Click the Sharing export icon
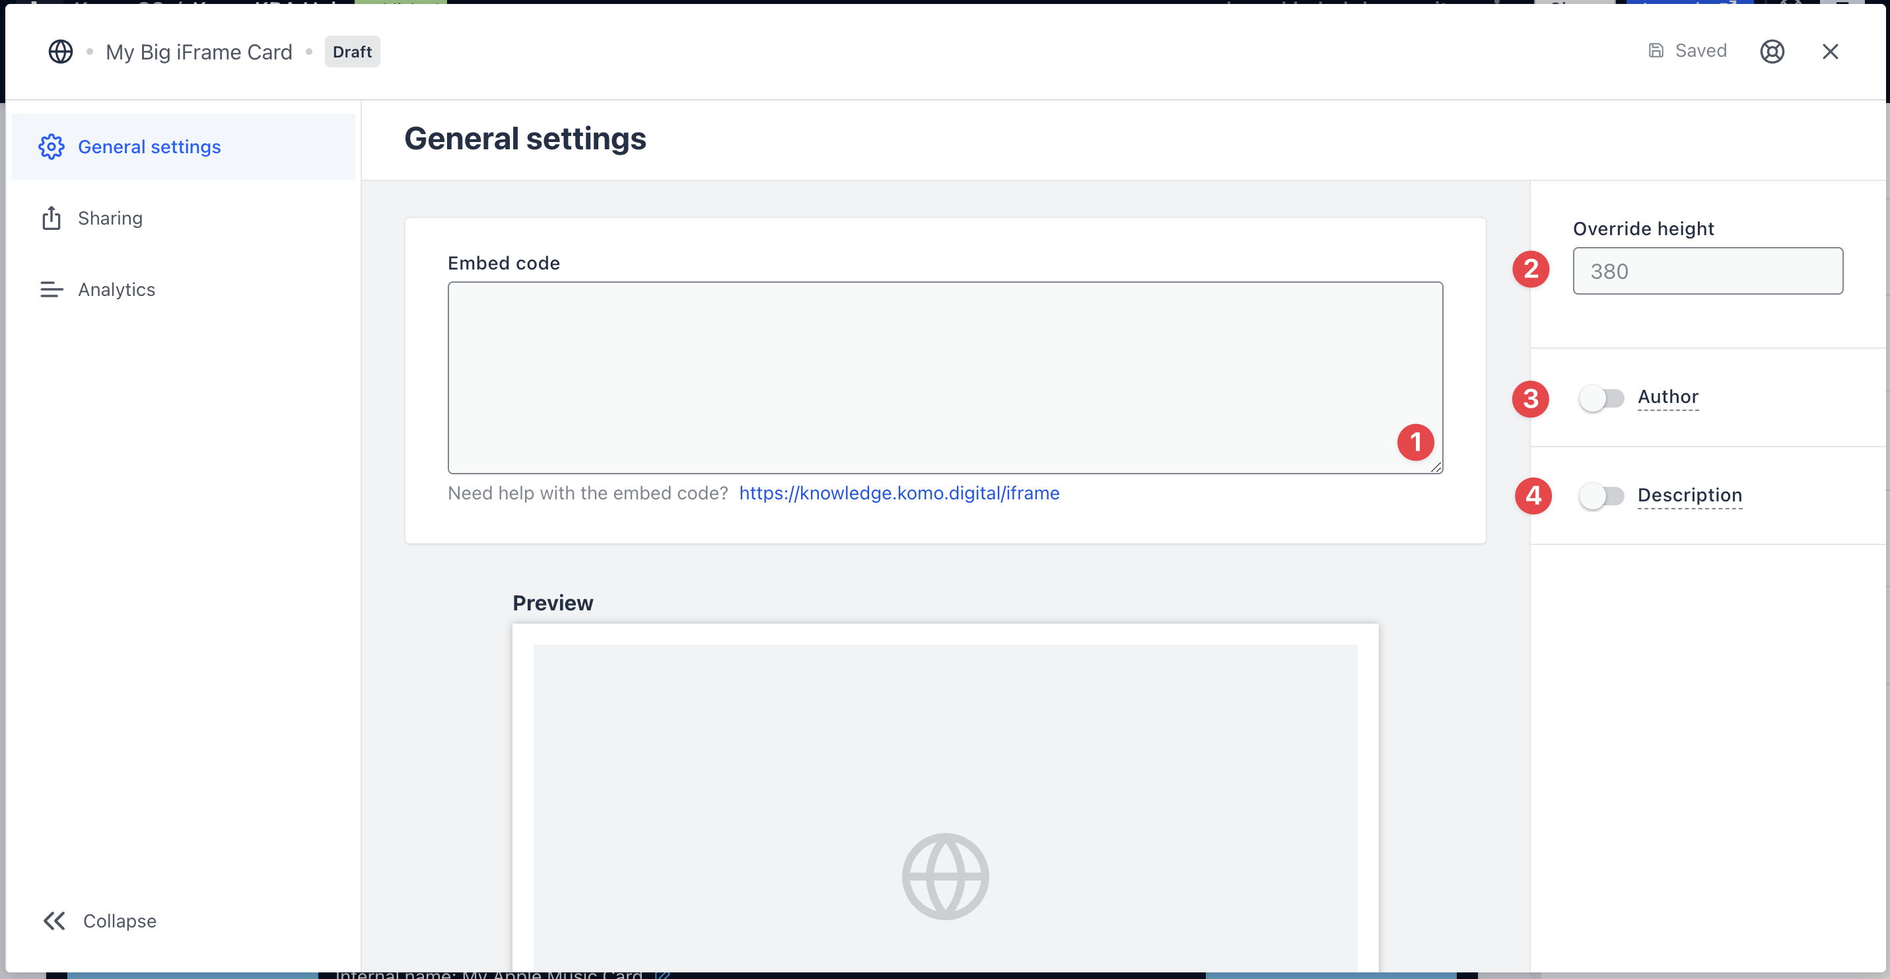 pos(52,218)
